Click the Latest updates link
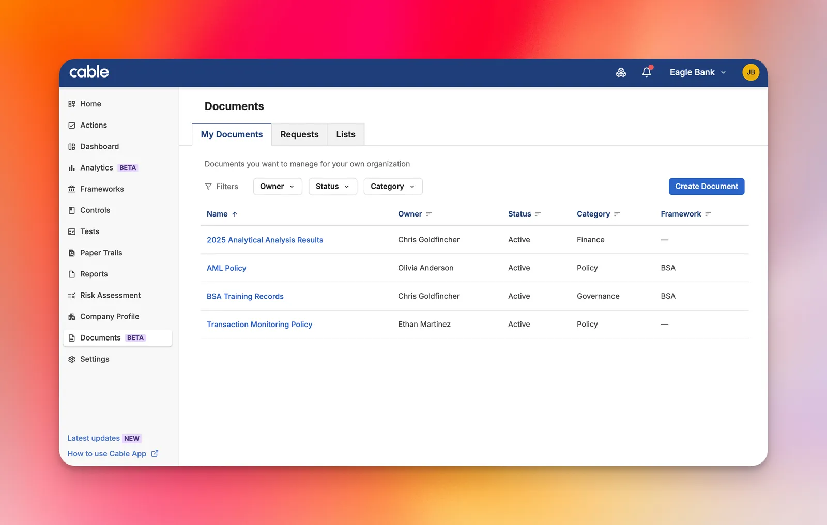Screen dimensions: 827x525 click(x=94, y=438)
